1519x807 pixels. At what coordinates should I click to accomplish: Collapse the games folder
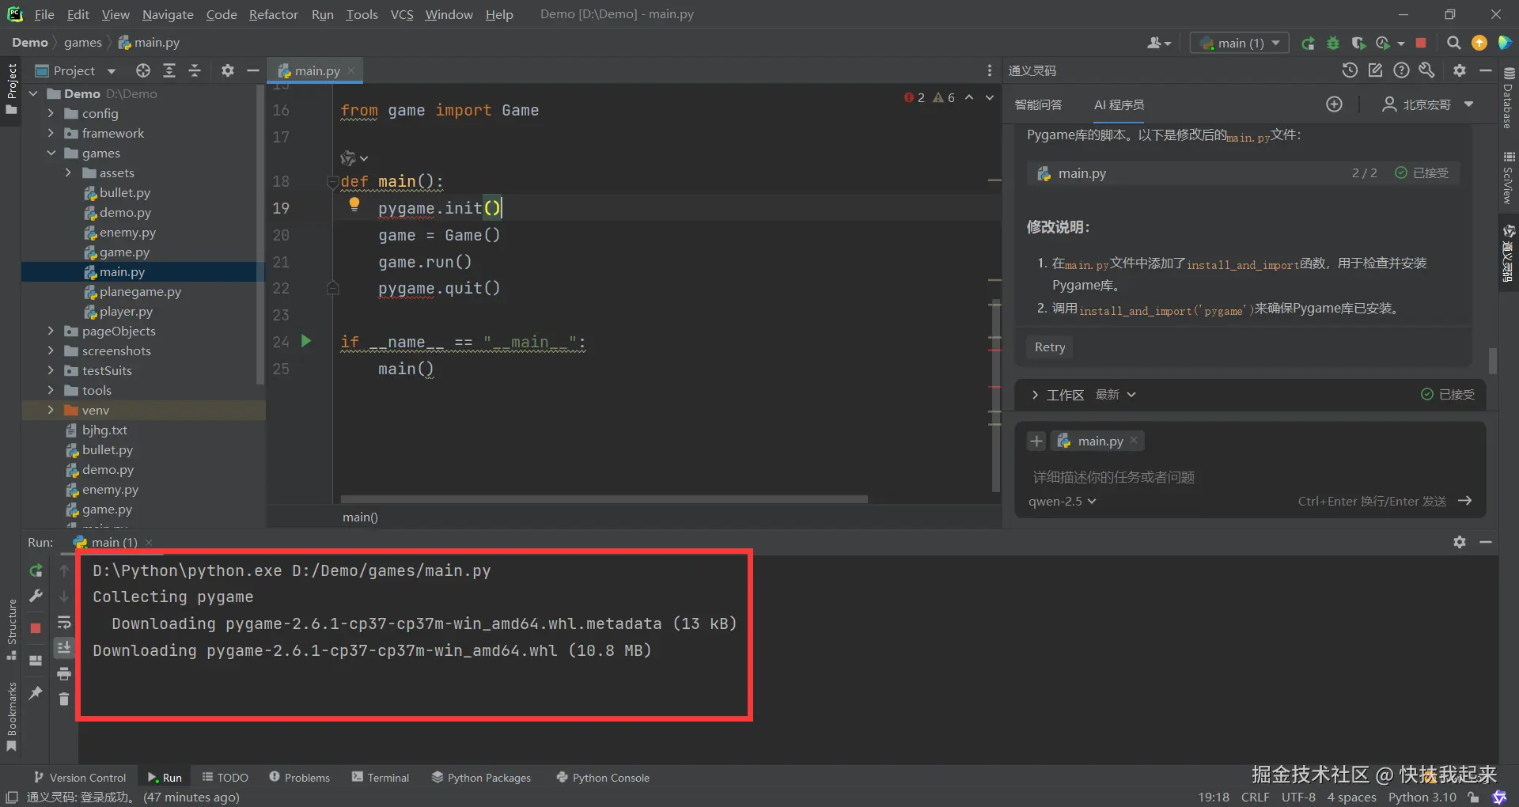point(51,153)
